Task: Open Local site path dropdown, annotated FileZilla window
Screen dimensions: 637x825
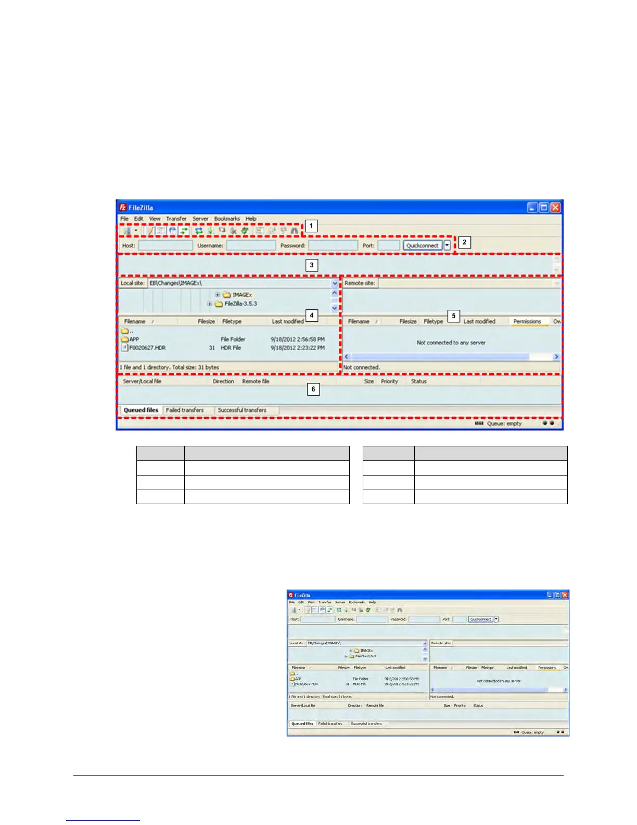Action: pos(335,283)
